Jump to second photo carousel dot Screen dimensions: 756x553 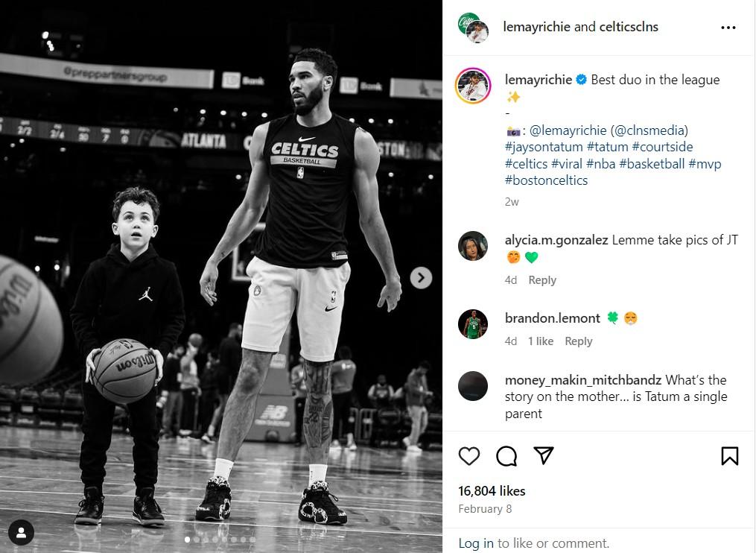196,540
